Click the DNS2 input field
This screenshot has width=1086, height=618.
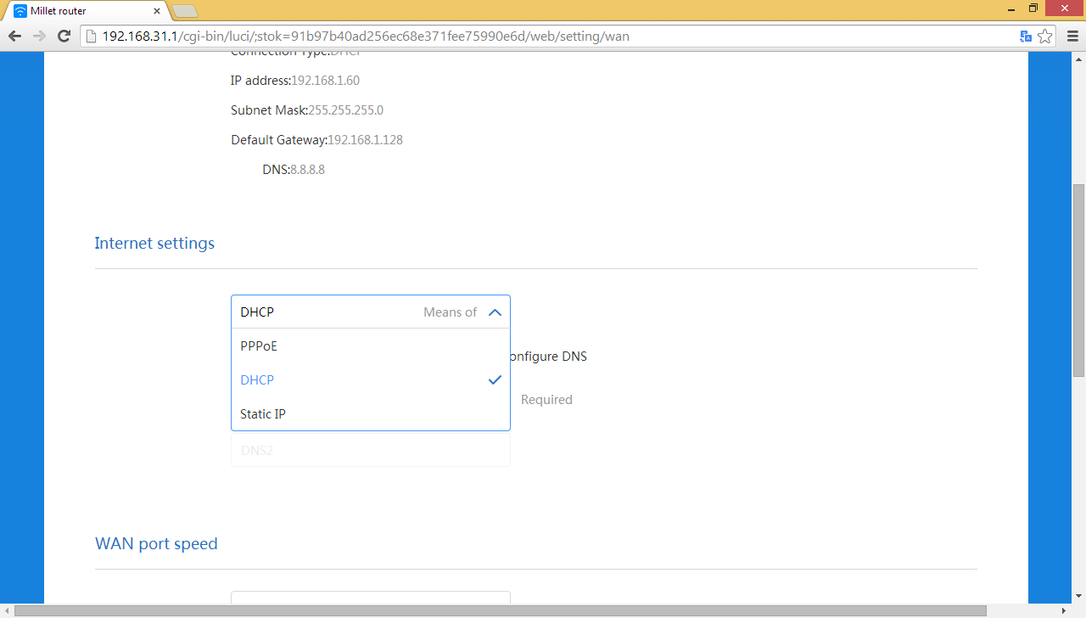[x=370, y=451]
